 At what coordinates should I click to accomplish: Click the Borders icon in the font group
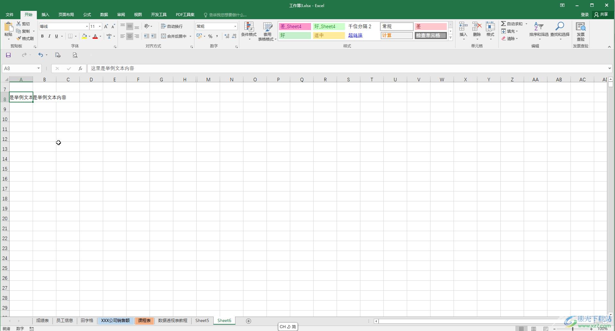coord(70,36)
